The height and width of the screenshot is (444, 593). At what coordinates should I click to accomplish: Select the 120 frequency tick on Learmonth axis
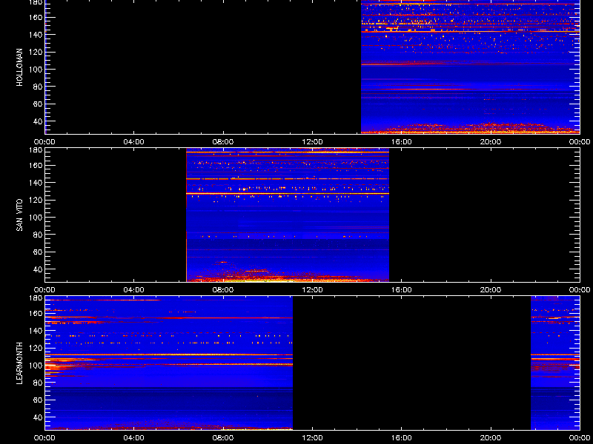36,348
